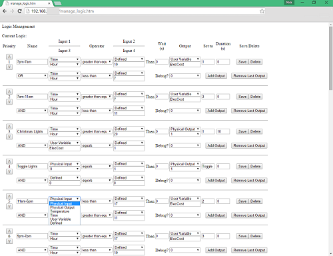
Task: Open the Debug dropdown of the 5pm-7pm rule
Action: (x=184, y=250)
